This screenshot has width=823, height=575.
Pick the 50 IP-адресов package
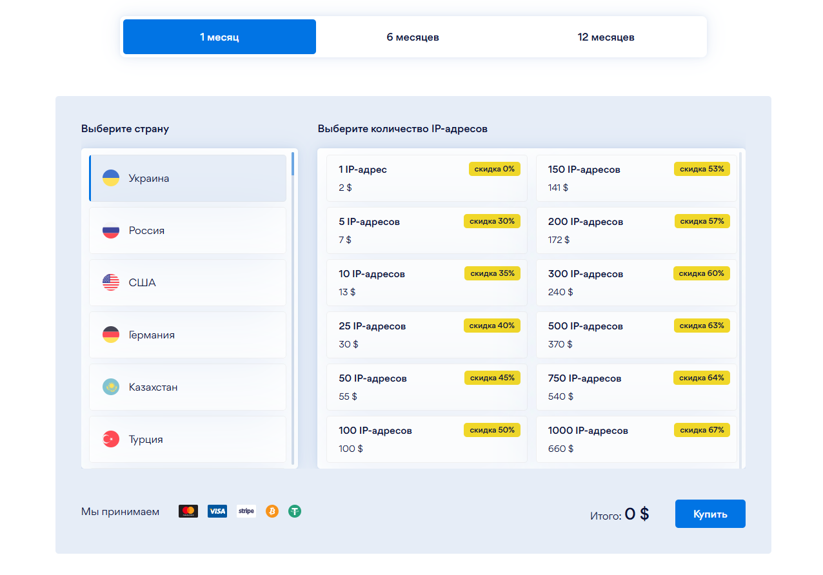click(x=426, y=387)
